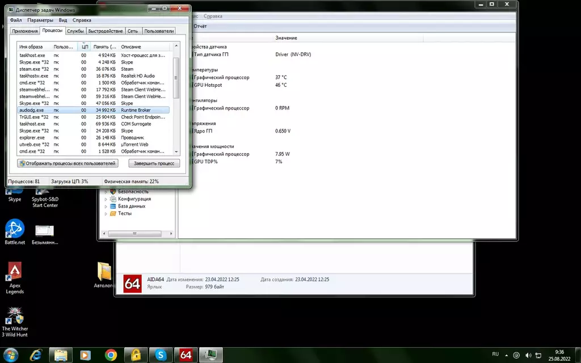Open the Параметры menu in Task Manager

[40, 20]
